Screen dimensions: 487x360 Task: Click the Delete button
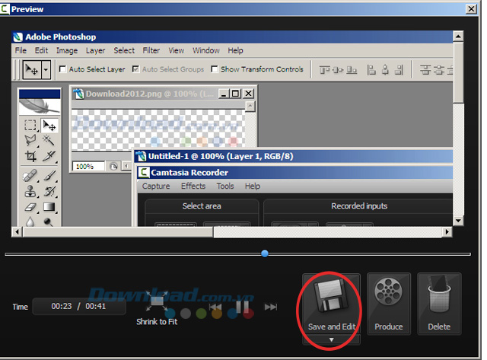[x=439, y=304]
